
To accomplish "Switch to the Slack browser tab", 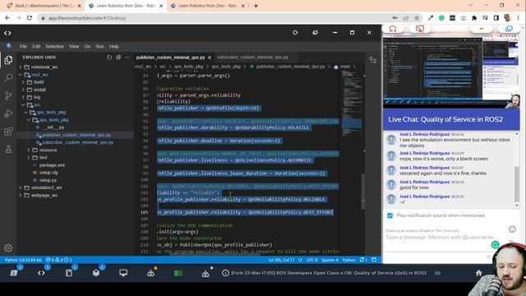I will [x=43, y=6].
